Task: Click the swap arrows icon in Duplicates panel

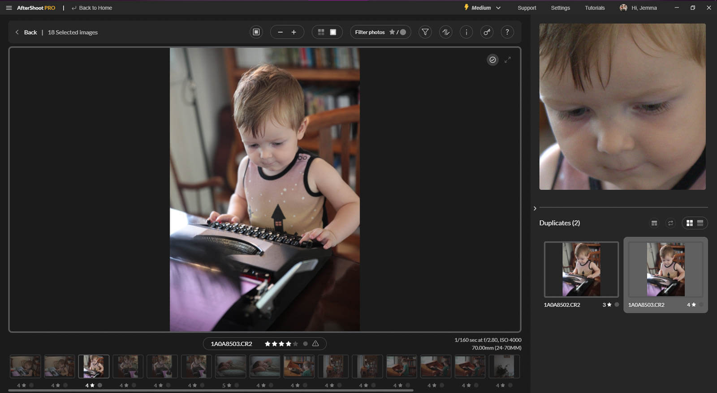Action: click(670, 223)
